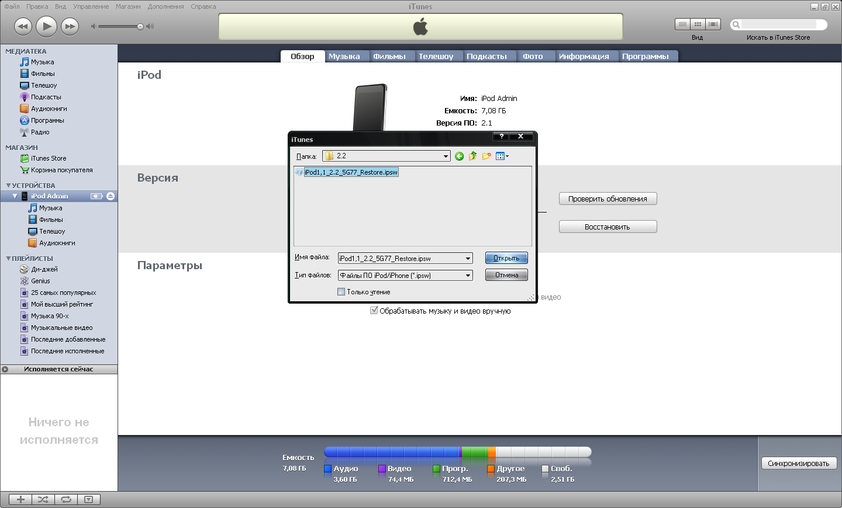Click the add playlist plus button
The width and height of the screenshot is (842, 508).
[20, 499]
